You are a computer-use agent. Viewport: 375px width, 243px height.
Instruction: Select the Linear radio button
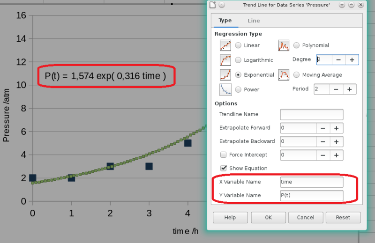(x=238, y=45)
